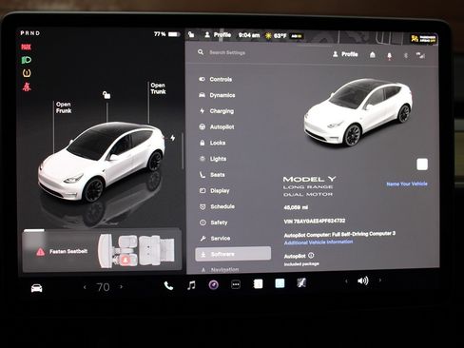The height and width of the screenshot is (348, 464).
Task: Select the Software menu item
Action: pos(233,254)
